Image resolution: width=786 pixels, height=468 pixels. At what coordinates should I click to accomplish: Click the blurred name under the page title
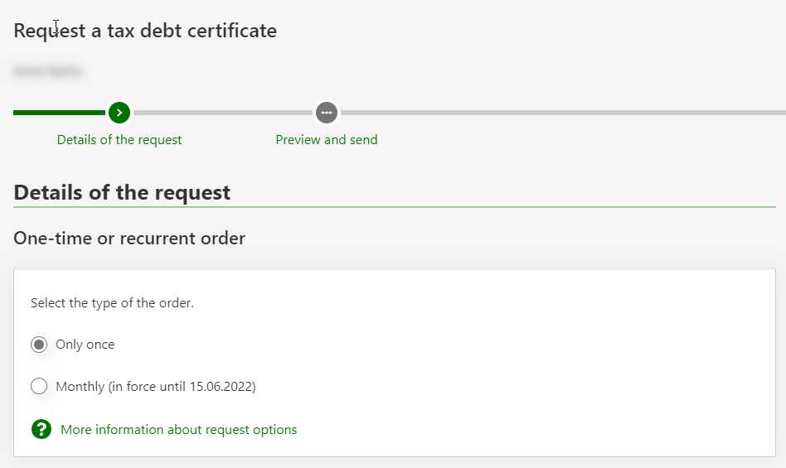pyautogui.click(x=47, y=71)
